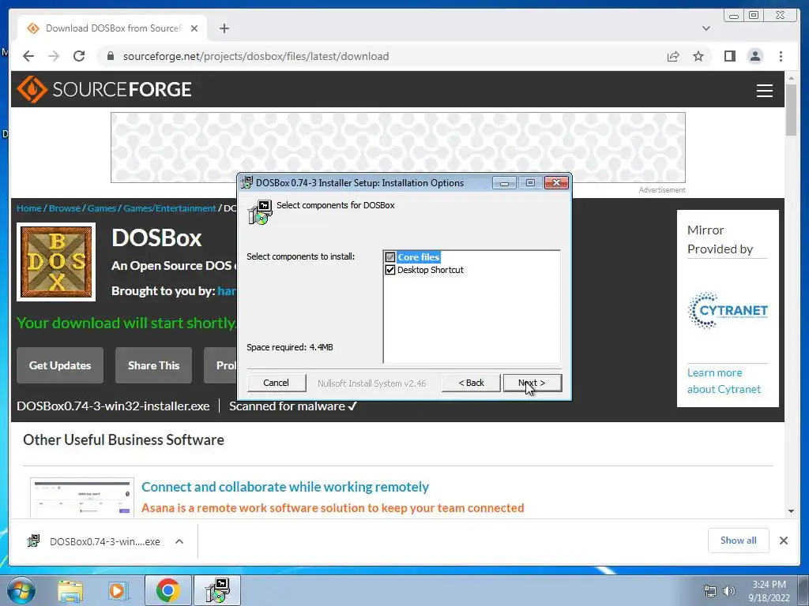The width and height of the screenshot is (809, 606).
Task: Open Chrome three-dot menu
Action: (x=781, y=56)
